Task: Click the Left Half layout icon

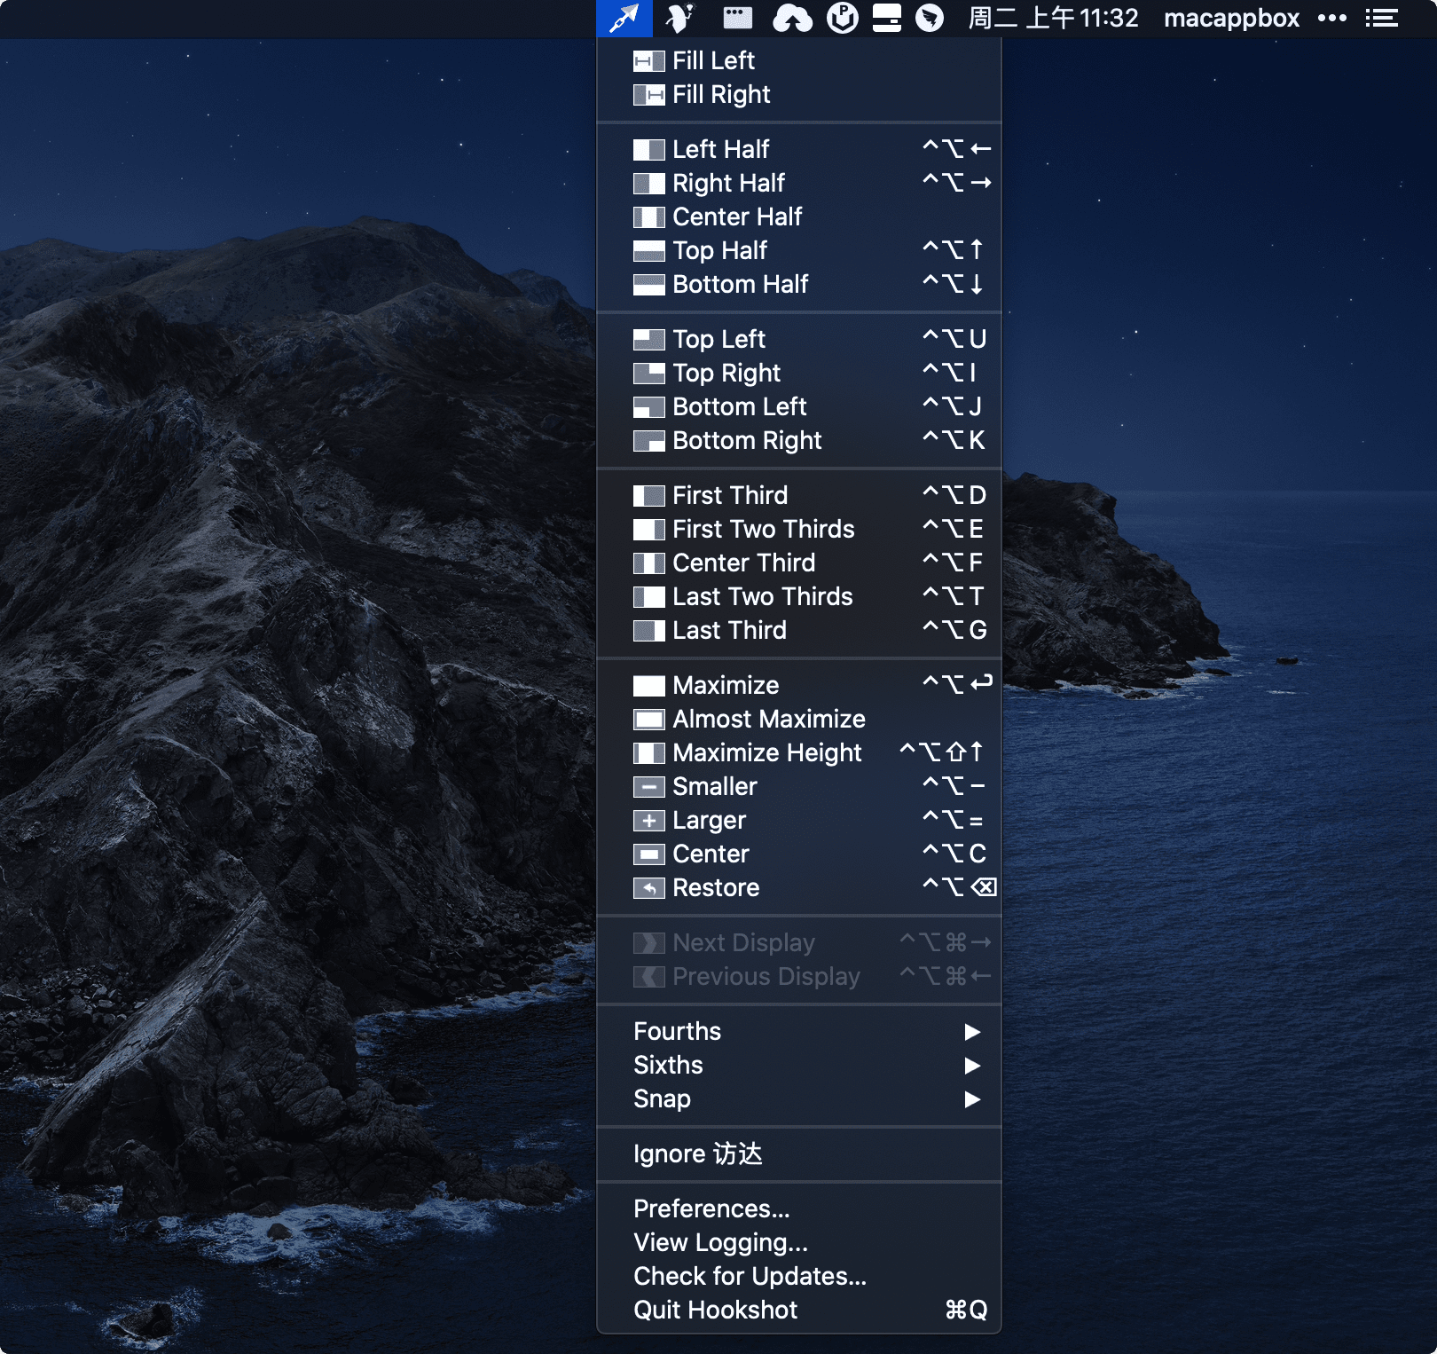Action: point(648,150)
